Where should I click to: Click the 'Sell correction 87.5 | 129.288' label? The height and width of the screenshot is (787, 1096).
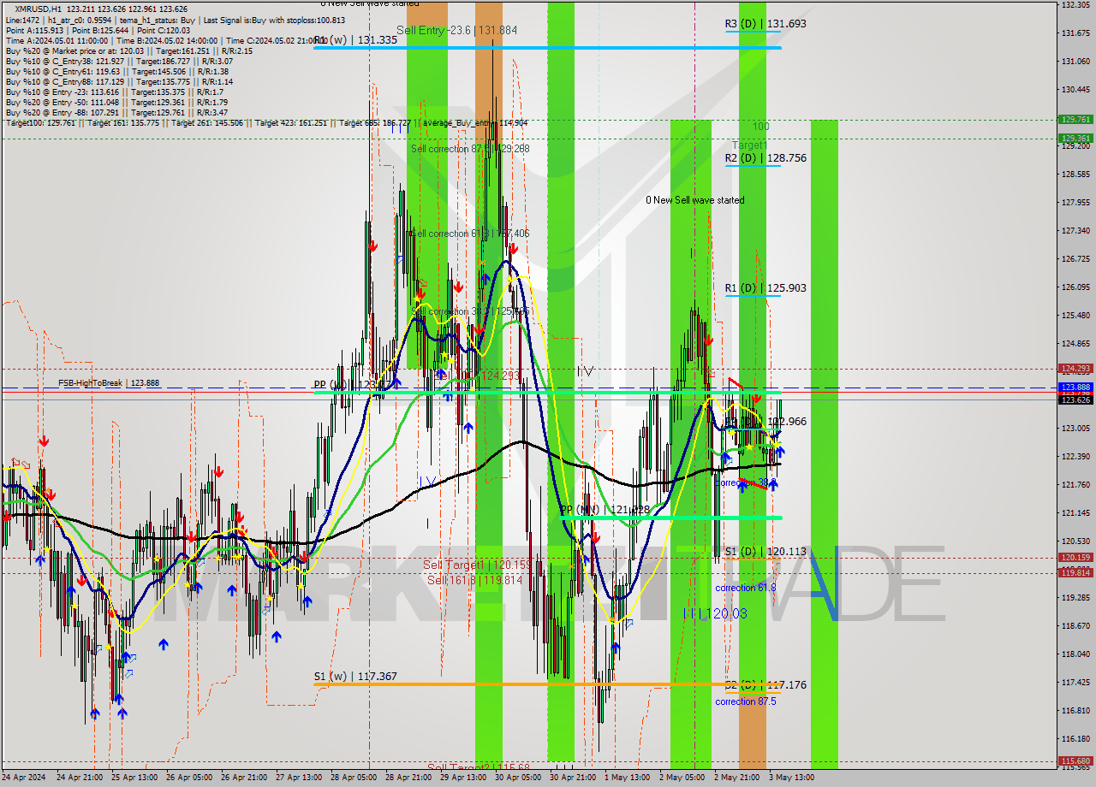pos(470,149)
